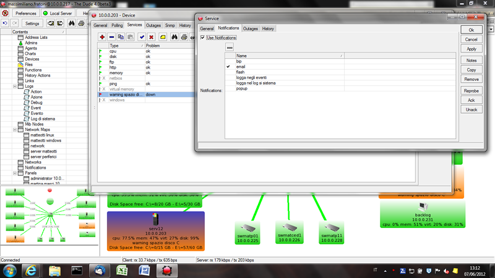
Task: Open Internet Explorer from the taskbar
Action: pyautogui.click(x=30, y=271)
